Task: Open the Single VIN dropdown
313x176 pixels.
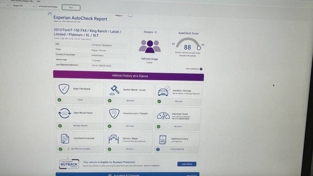Action: [x=23, y=7]
